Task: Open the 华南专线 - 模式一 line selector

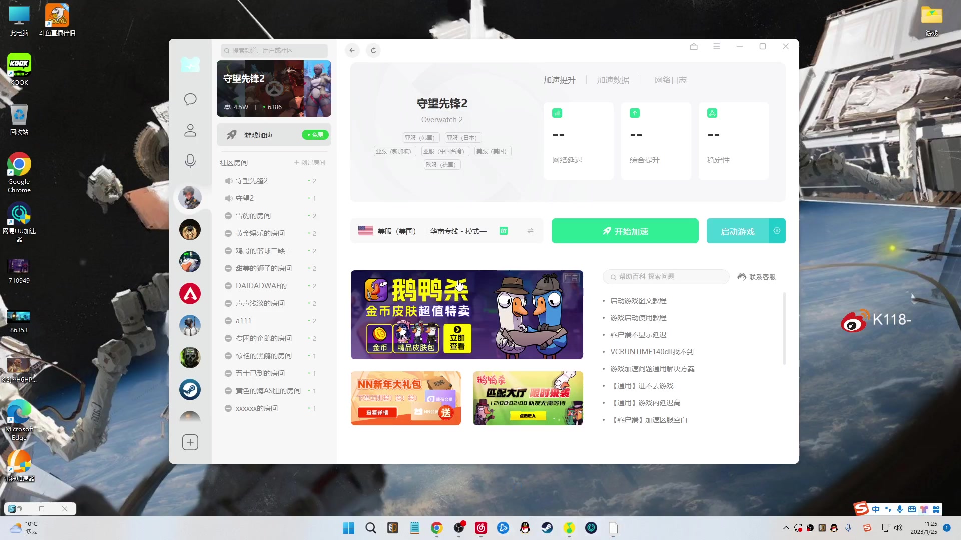Action: (x=458, y=231)
